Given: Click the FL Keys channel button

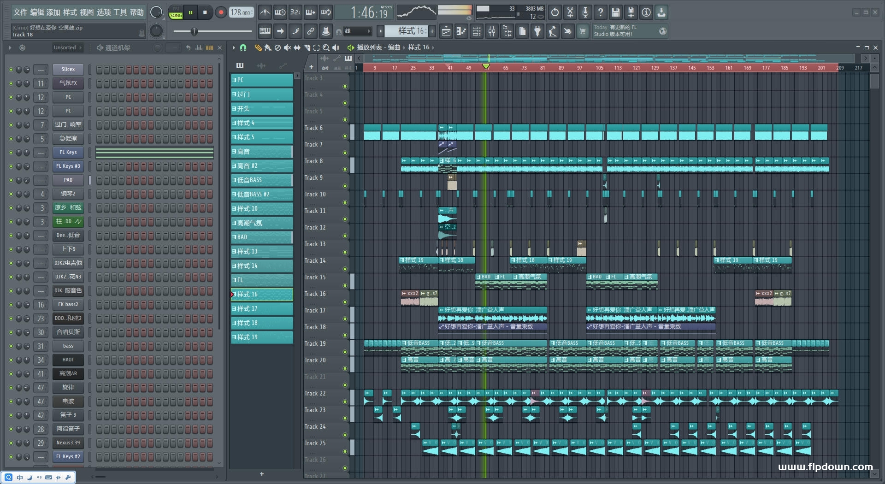Looking at the screenshot, I should [x=68, y=153].
